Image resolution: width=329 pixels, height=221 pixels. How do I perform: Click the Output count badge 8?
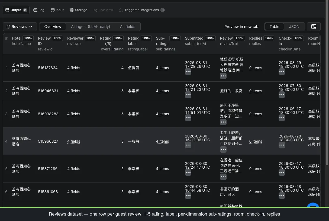coord(25,10)
